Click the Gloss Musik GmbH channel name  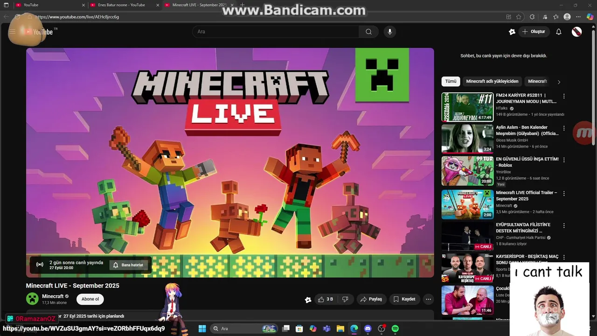coord(512,140)
